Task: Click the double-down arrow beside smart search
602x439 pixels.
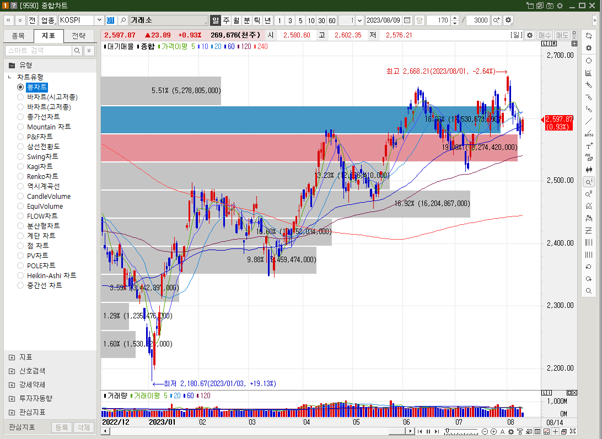Action: click(x=89, y=51)
